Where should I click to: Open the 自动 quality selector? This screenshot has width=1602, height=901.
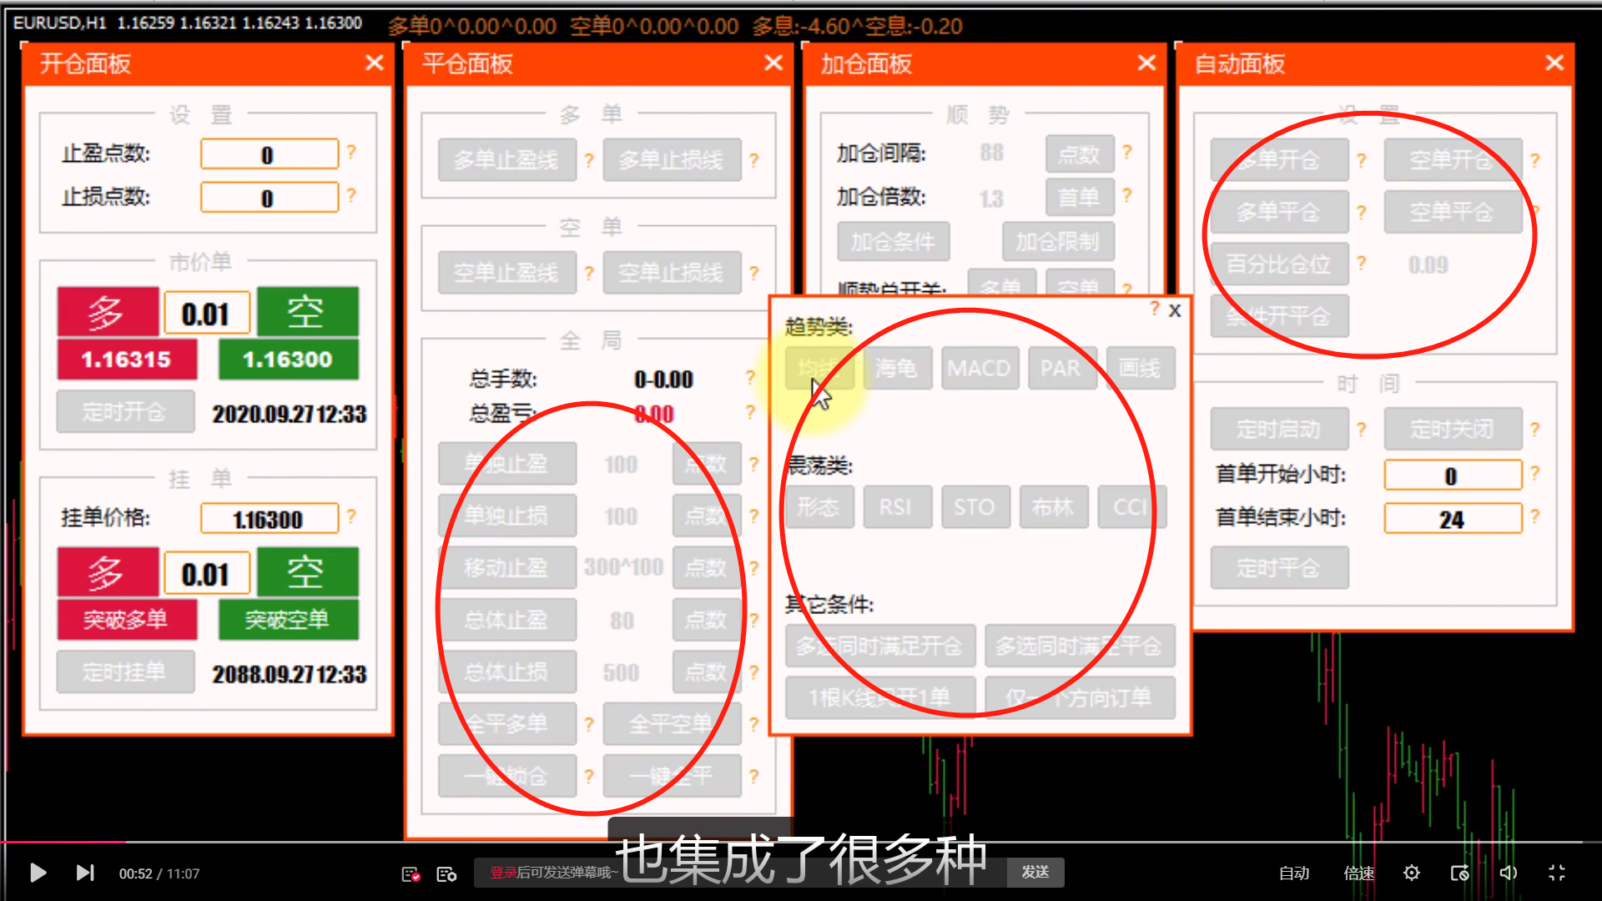click(x=1293, y=873)
